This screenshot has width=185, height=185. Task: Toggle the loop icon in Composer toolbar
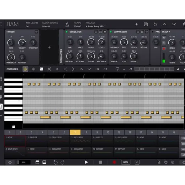[117, 69]
